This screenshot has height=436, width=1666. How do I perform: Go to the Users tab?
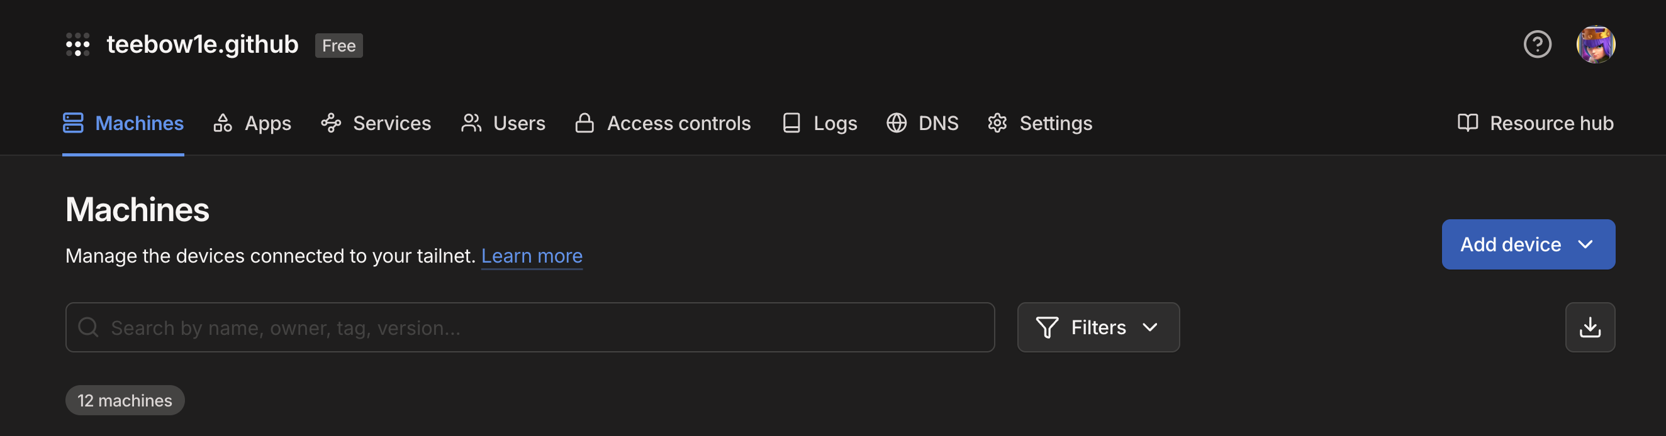tap(503, 123)
